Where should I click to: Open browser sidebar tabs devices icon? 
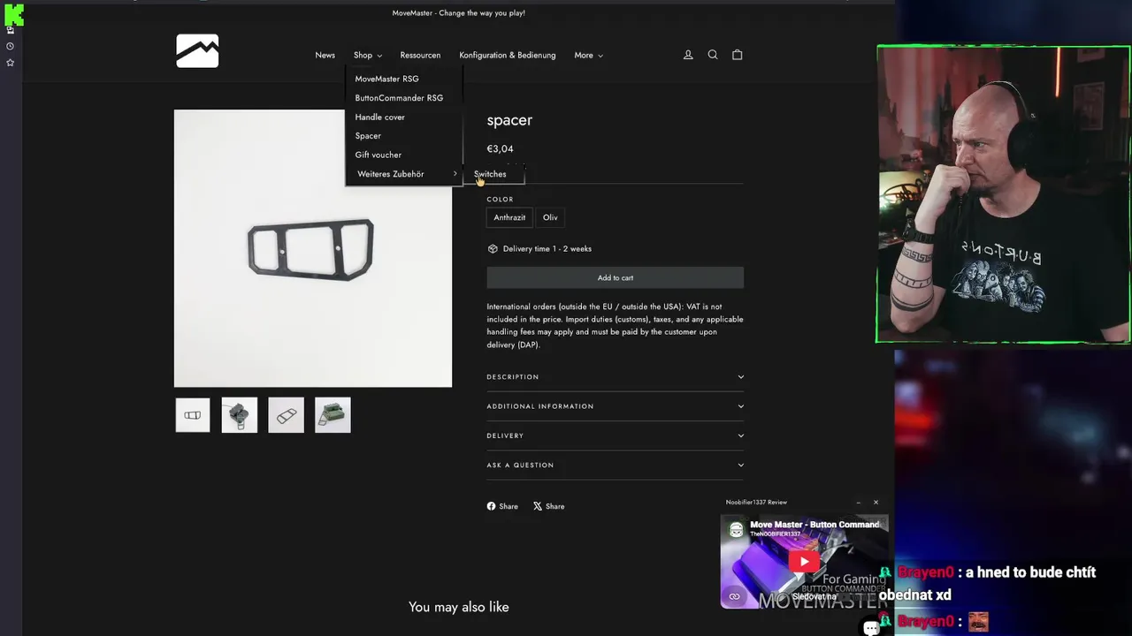coord(10,30)
